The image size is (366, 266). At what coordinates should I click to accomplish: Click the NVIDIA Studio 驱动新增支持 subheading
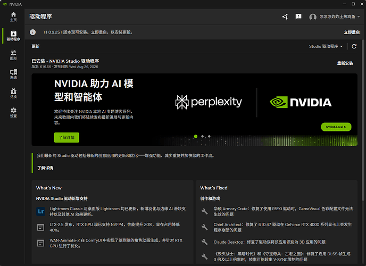tap(62, 198)
